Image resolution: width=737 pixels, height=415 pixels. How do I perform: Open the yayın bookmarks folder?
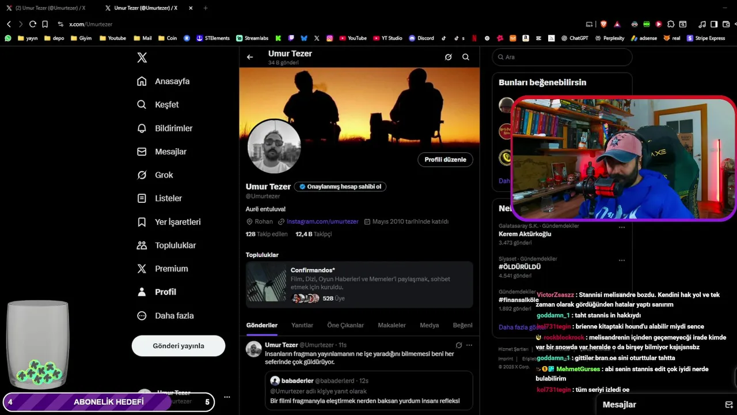[x=28, y=38]
